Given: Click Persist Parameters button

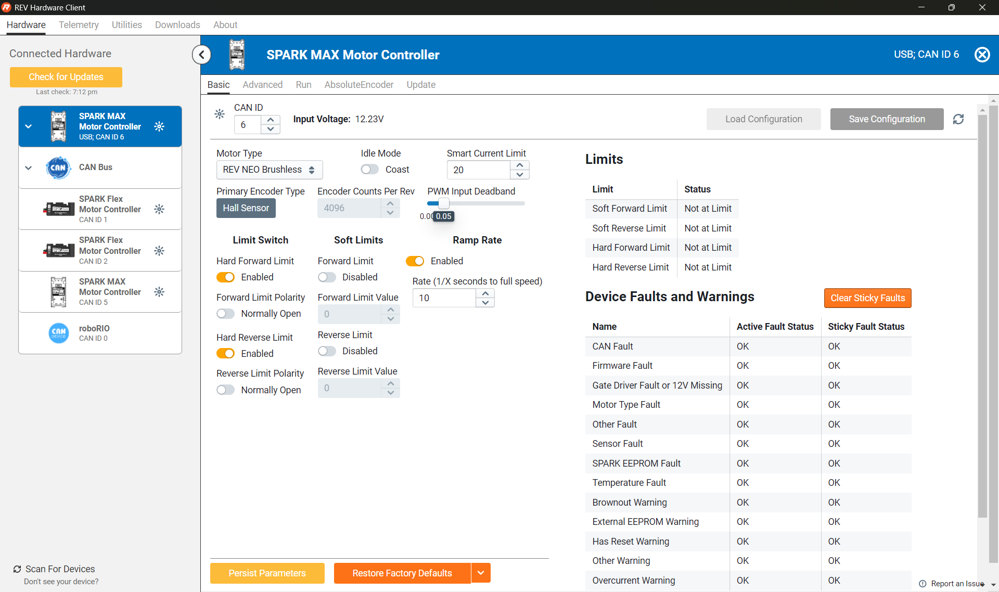Looking at the screenshot, I should 267,573.
